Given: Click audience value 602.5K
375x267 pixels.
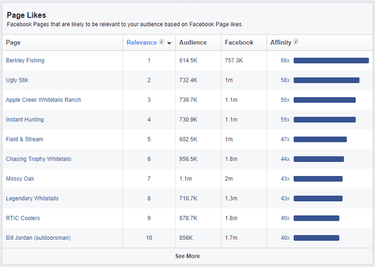Looking at the screenshot, I should coord(188,139).
